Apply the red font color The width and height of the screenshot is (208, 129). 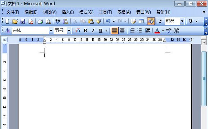(157, 31)
